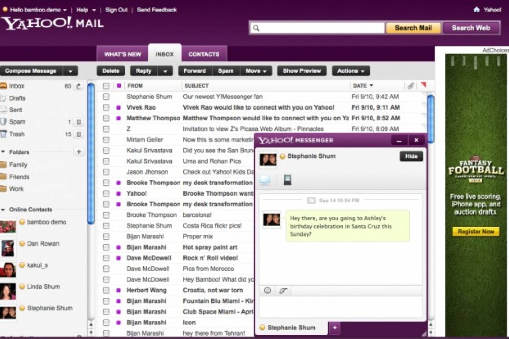Screen dimensions: 509x339
Task: Select the checkbox for Vivek Rao's email
Action: pos(106,108)
